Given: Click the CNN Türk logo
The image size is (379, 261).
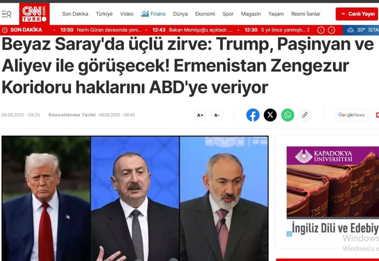Looking at the screenshot, I should tap(34, 14).
